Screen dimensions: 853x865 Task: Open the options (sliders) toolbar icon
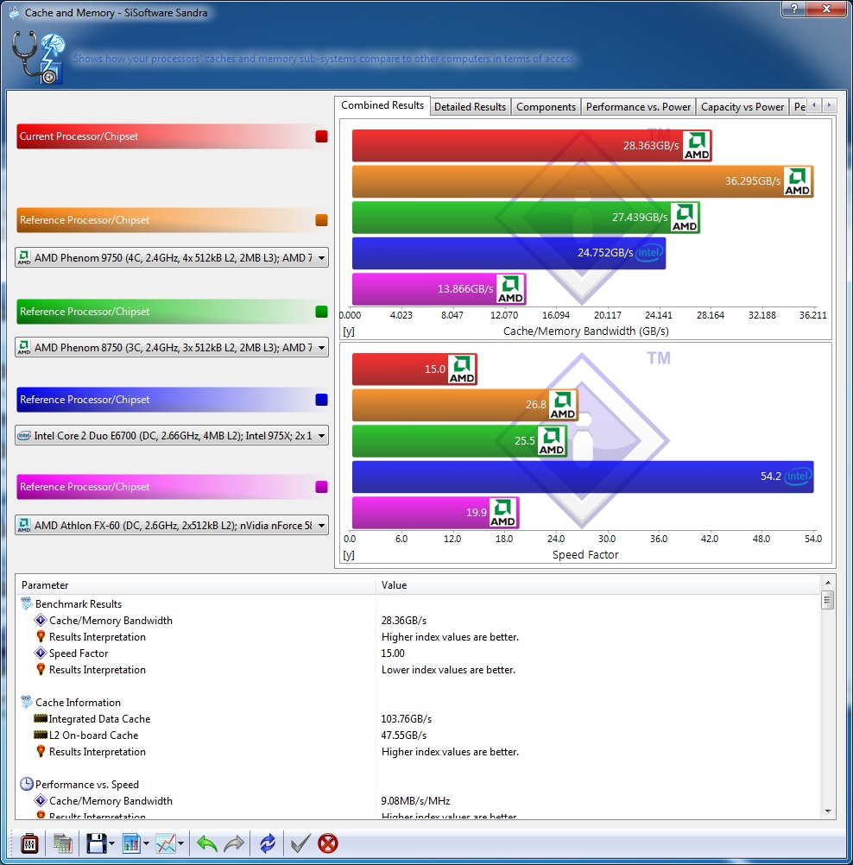point(29,843)
